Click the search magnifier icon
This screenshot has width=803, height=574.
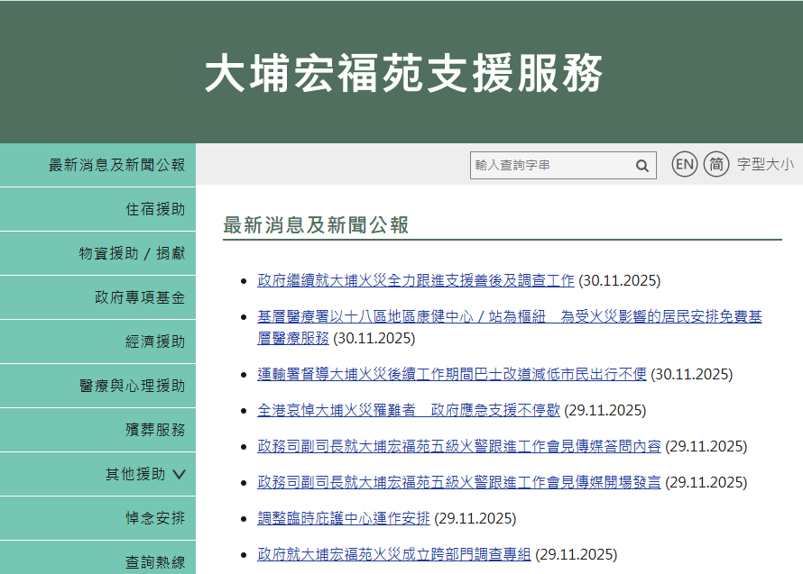641,165
